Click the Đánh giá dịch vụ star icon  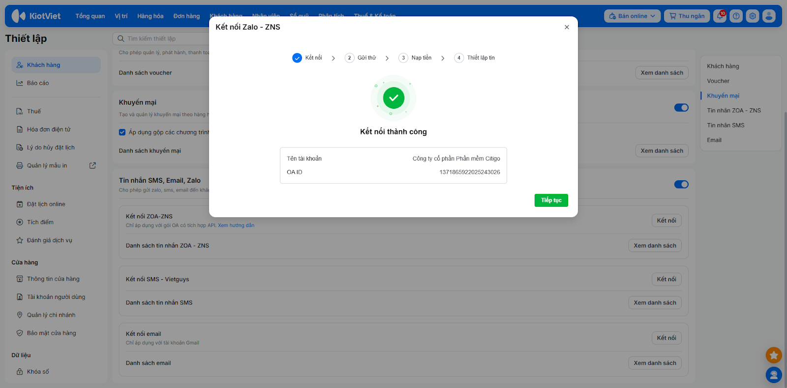(20, 241)
